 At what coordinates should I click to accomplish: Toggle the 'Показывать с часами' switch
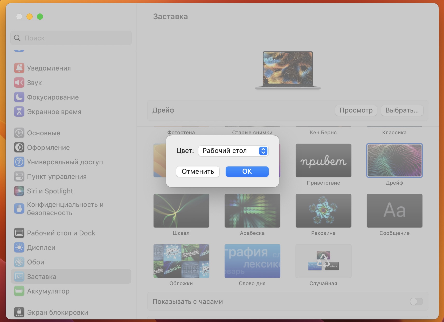coord(416,301)
